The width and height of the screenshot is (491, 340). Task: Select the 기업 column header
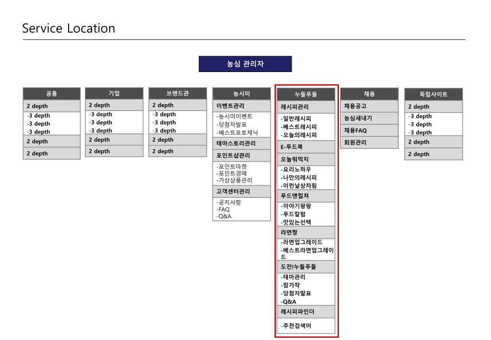pyautogui.click(x=114, y=93)
